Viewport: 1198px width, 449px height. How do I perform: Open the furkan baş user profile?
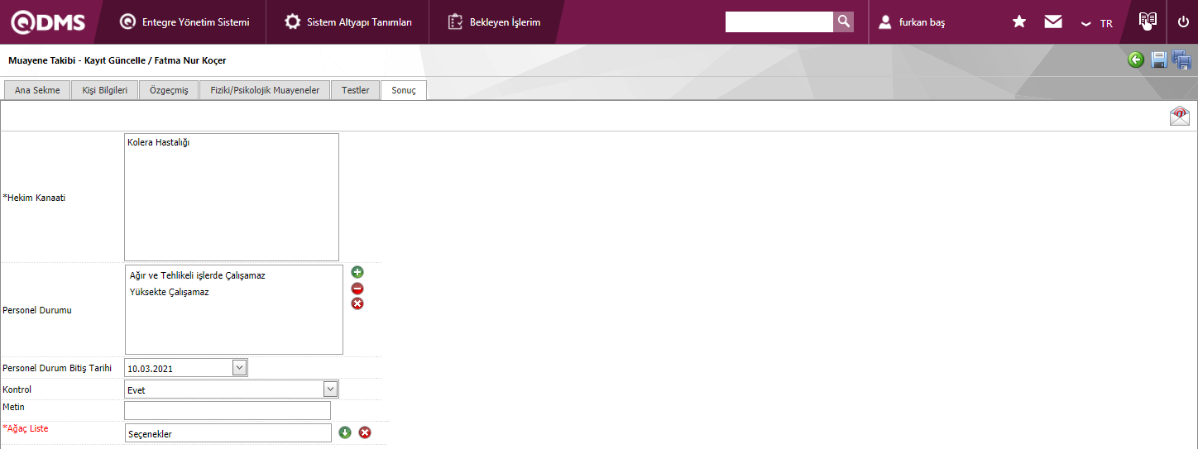pos(912,22)
